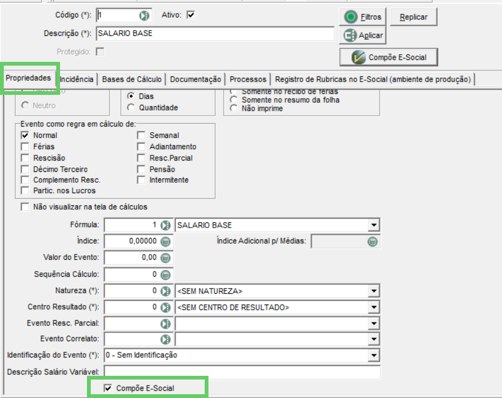Open Registro de Rubricas no E-Social tab
This screenshot has width=502, height=398.
click(x=373, y=79)
